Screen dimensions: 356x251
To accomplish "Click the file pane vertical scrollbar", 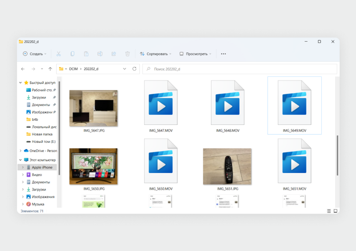I will pos(337,155).
